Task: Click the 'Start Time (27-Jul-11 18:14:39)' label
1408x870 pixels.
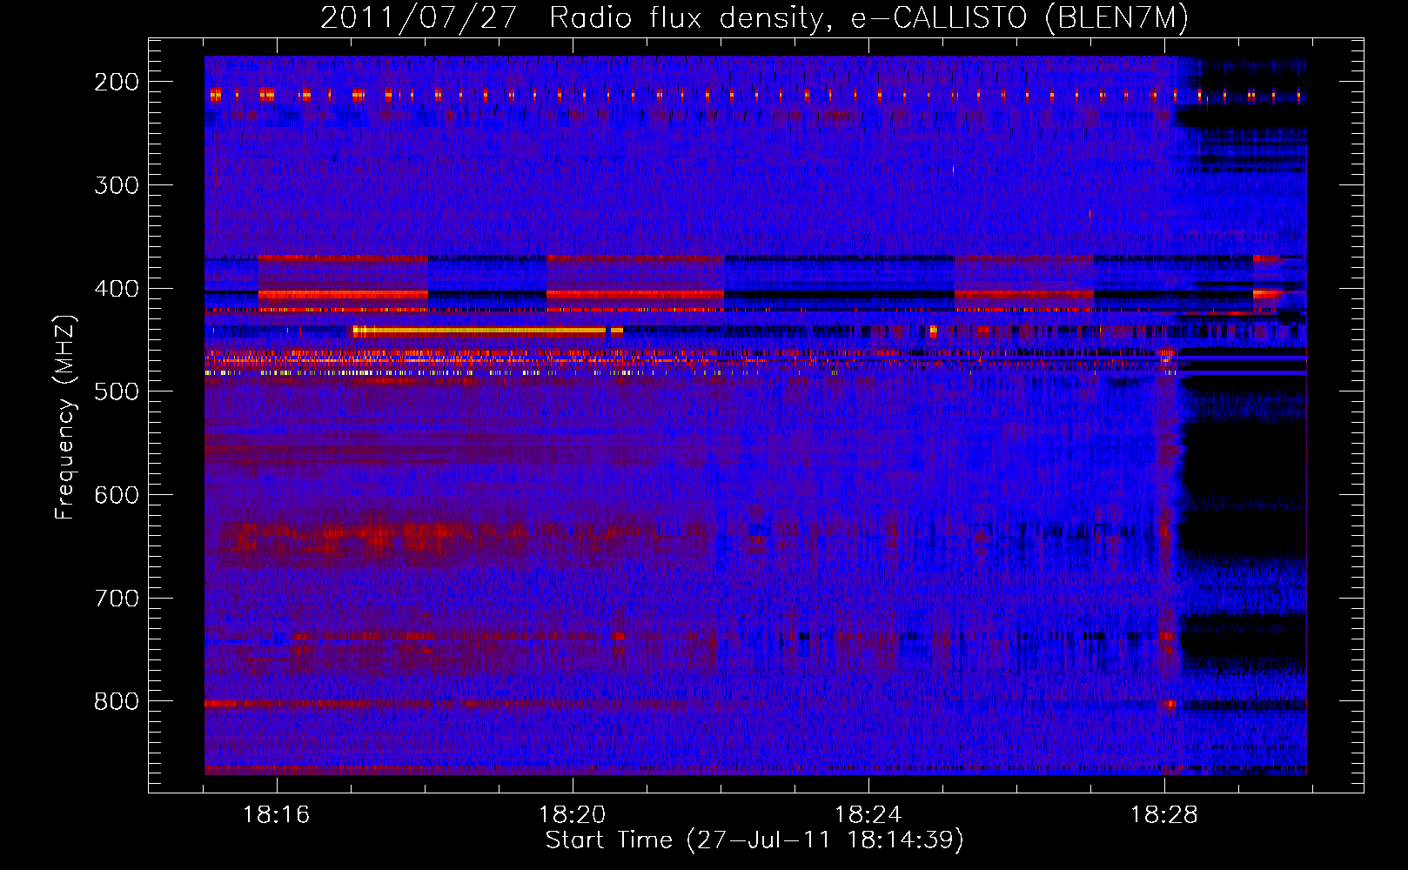Action: coord(754,840)
